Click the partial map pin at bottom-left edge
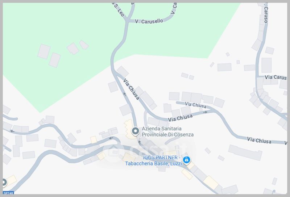 tap(4, 183)
